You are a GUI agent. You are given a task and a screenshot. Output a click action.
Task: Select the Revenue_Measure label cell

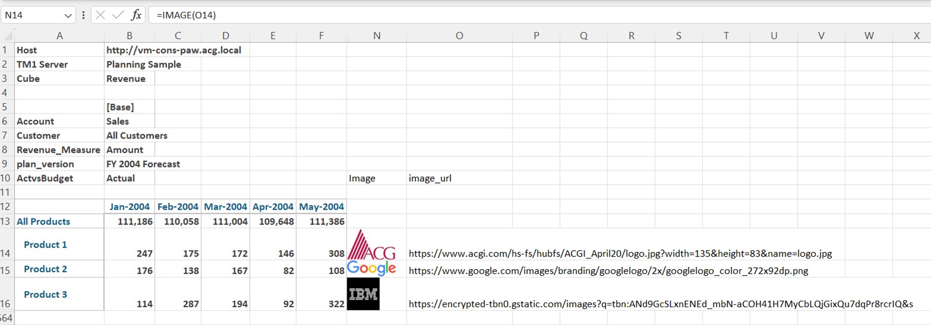59,150
